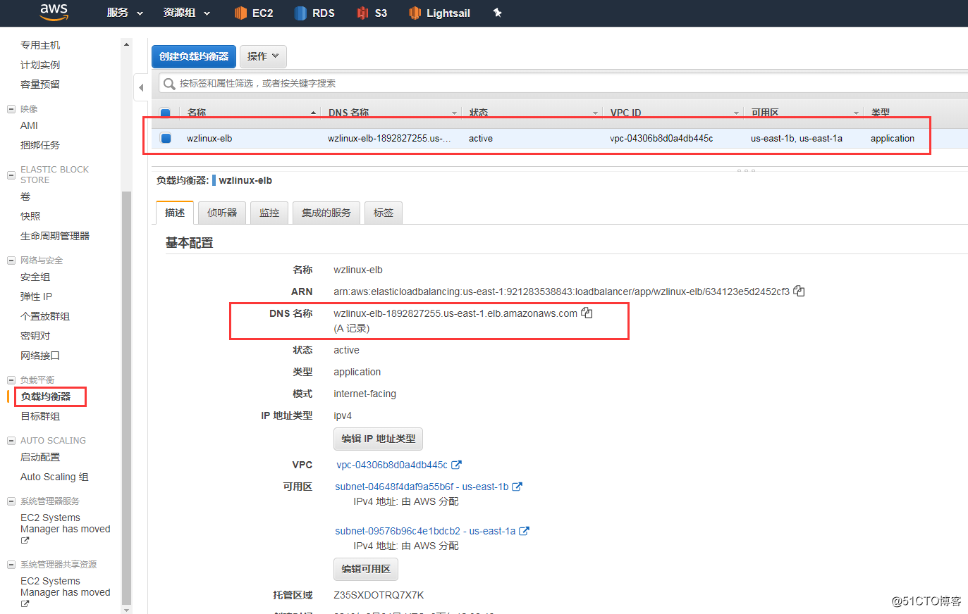
Task: Collapse the AUTO SCALING sidebar section
Action: click(x=11, y=441)
